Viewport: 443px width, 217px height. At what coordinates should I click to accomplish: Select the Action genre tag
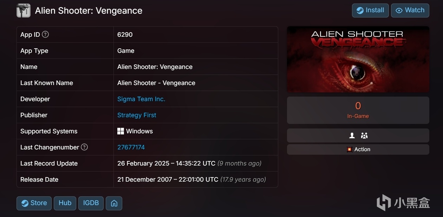[x=358, y=149]
